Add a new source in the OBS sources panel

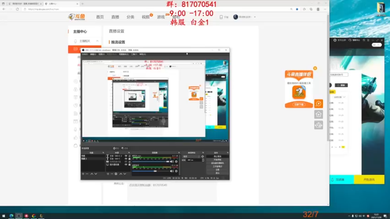click(108, 174)
